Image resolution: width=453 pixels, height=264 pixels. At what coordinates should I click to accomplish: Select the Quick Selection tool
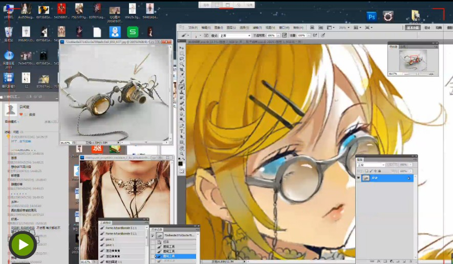pos(182,64)
